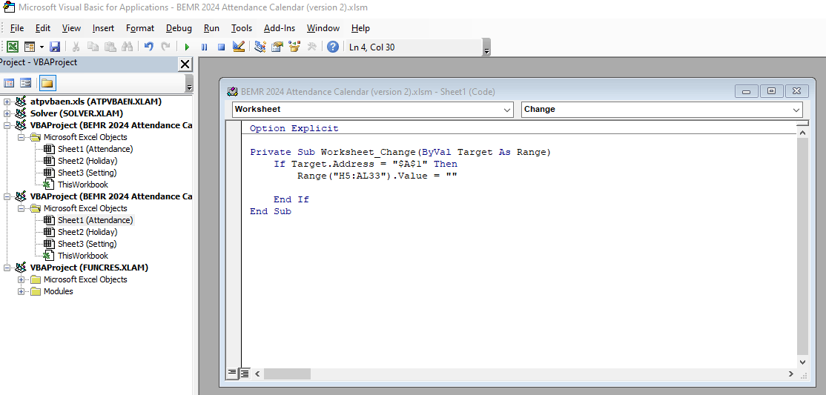
Task: Close the Project - VBAProject pane
Action: pos(185,64)
